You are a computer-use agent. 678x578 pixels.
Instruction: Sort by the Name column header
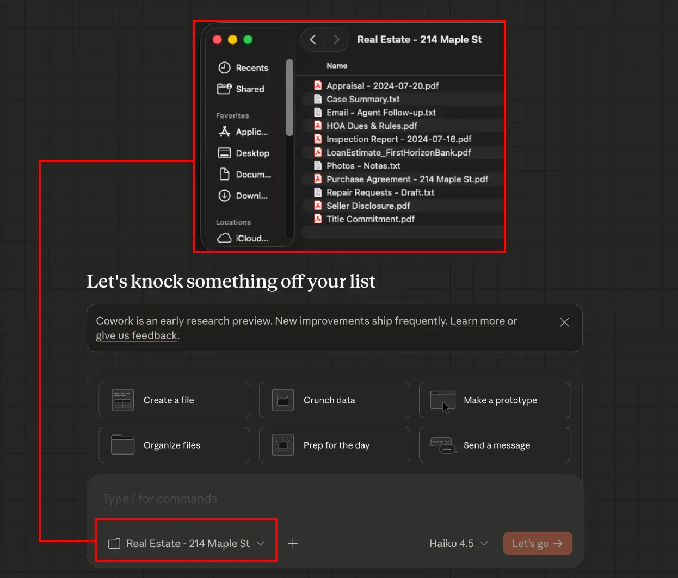pyautogui.click(x=337, y=66)
